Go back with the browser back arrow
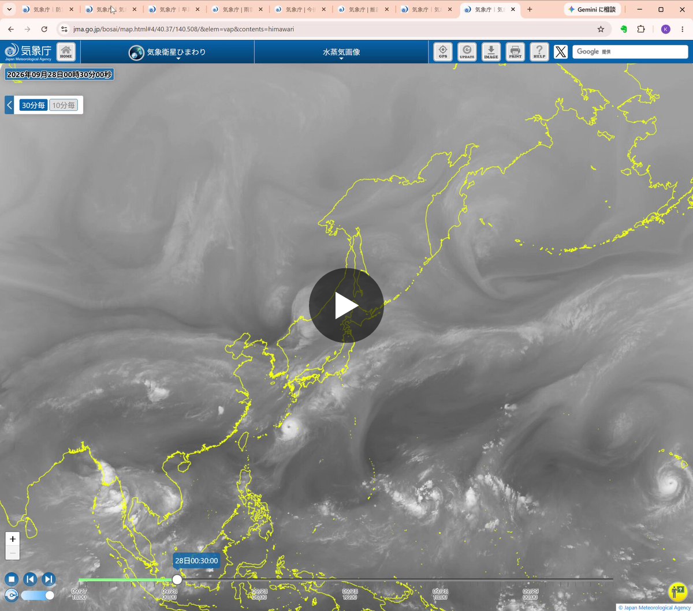The height and width of the screenshot is (611, 693). [x=11, y=29]
